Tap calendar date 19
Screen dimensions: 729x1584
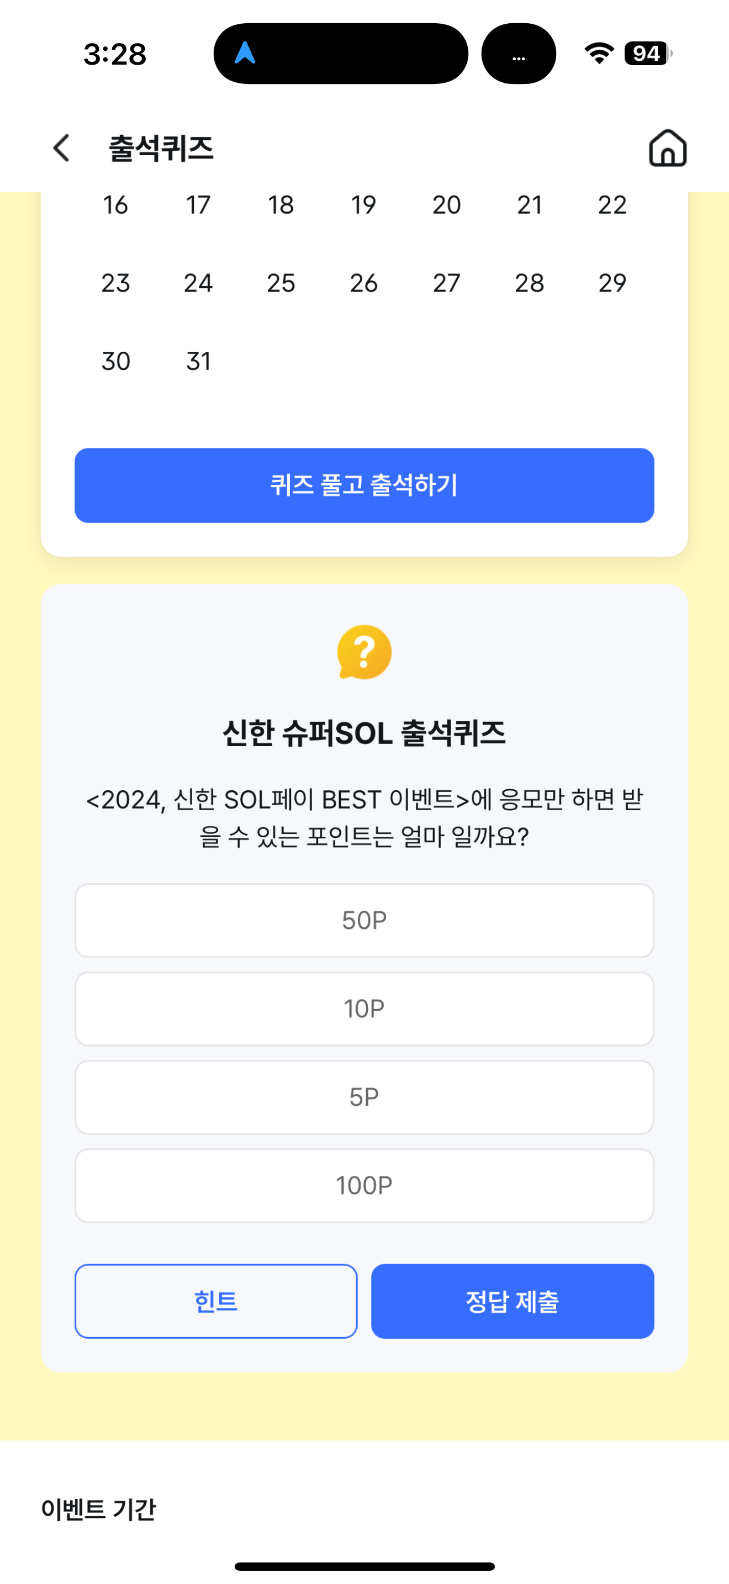(364, 205)
